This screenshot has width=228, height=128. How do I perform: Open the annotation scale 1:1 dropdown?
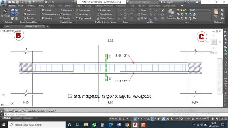tap(176, 119)
